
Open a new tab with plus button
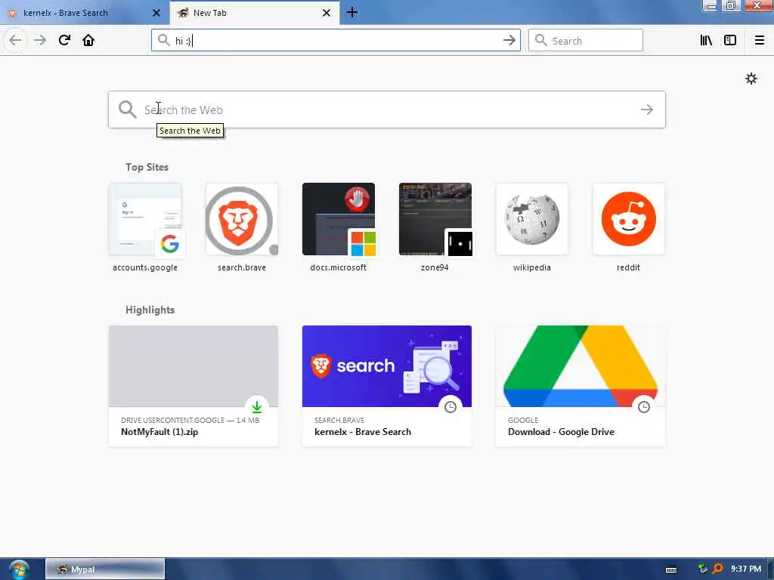point(352,12)
